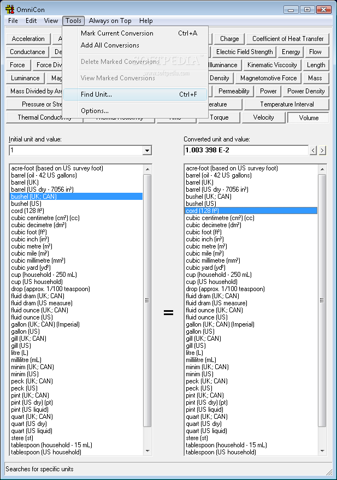
Task: Close the open Tools menu
Action: pyautogui.click(x=73, y=21)
